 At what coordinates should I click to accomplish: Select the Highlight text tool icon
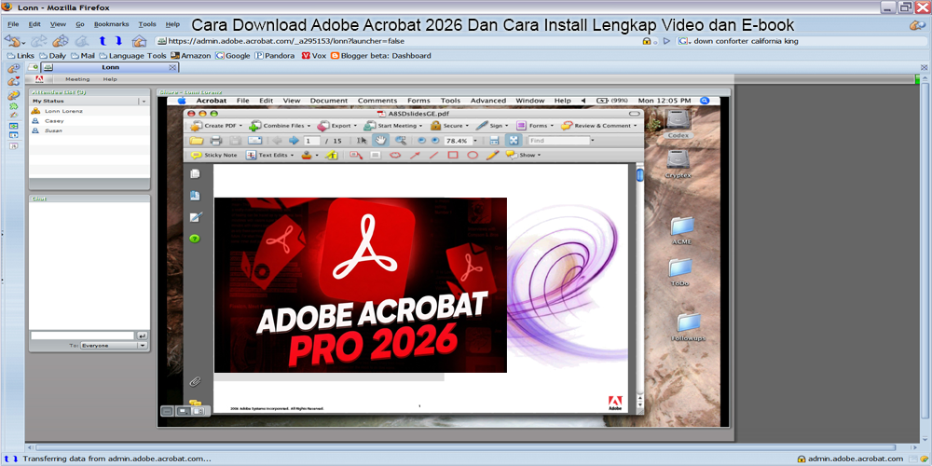coord(332,155)
